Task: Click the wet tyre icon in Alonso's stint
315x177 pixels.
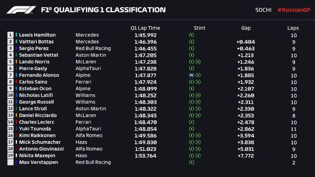Action: tap(191, 75)
